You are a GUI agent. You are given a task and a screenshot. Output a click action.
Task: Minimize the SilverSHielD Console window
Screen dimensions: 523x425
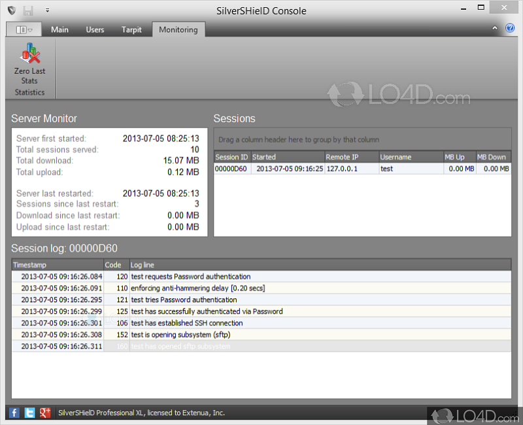coord(464,8)
